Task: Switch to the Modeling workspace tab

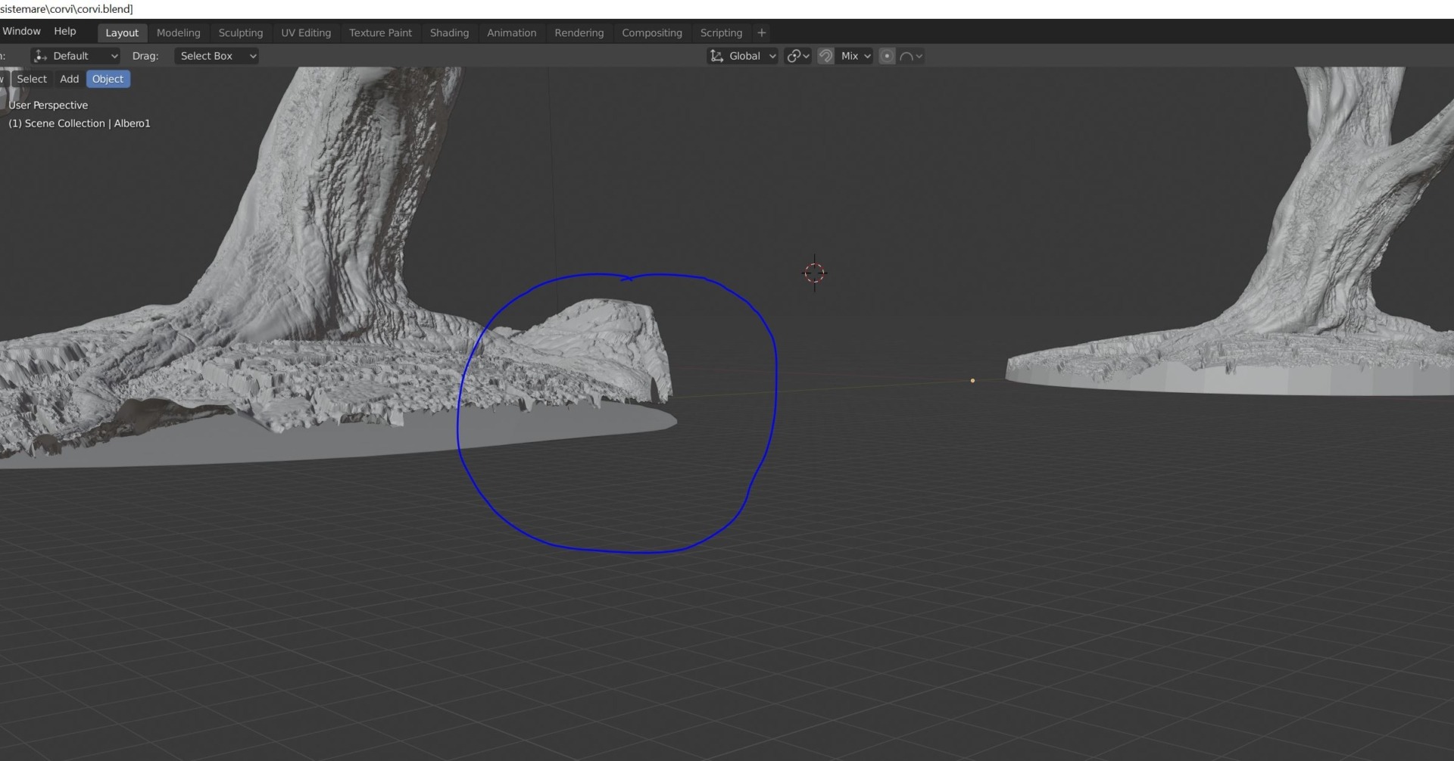Action: [179, 33]
